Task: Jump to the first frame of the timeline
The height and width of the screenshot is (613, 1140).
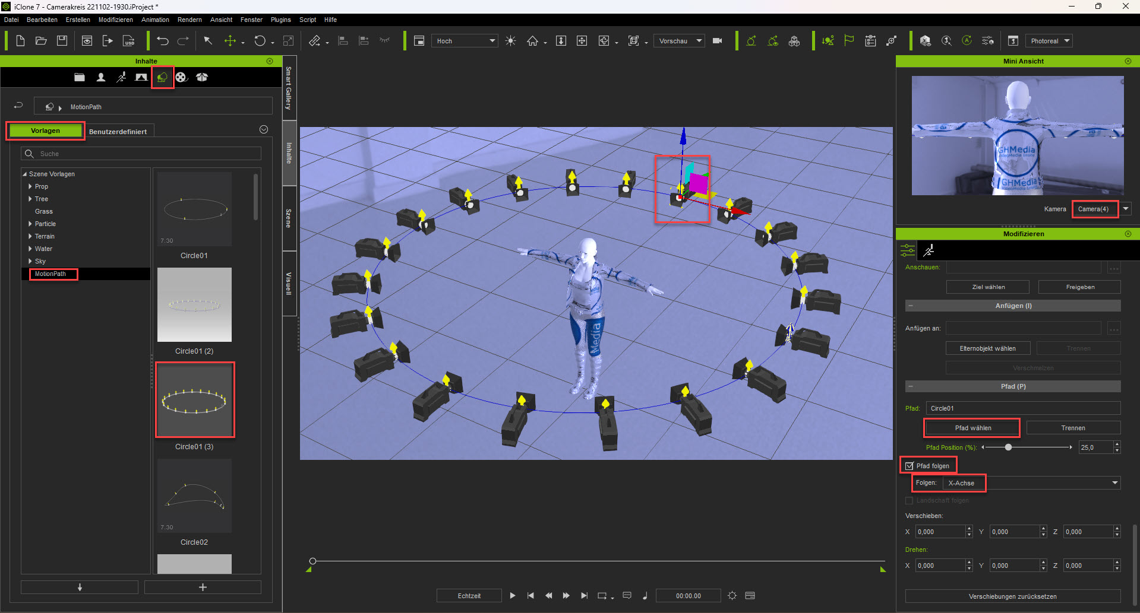Action: 530,596
